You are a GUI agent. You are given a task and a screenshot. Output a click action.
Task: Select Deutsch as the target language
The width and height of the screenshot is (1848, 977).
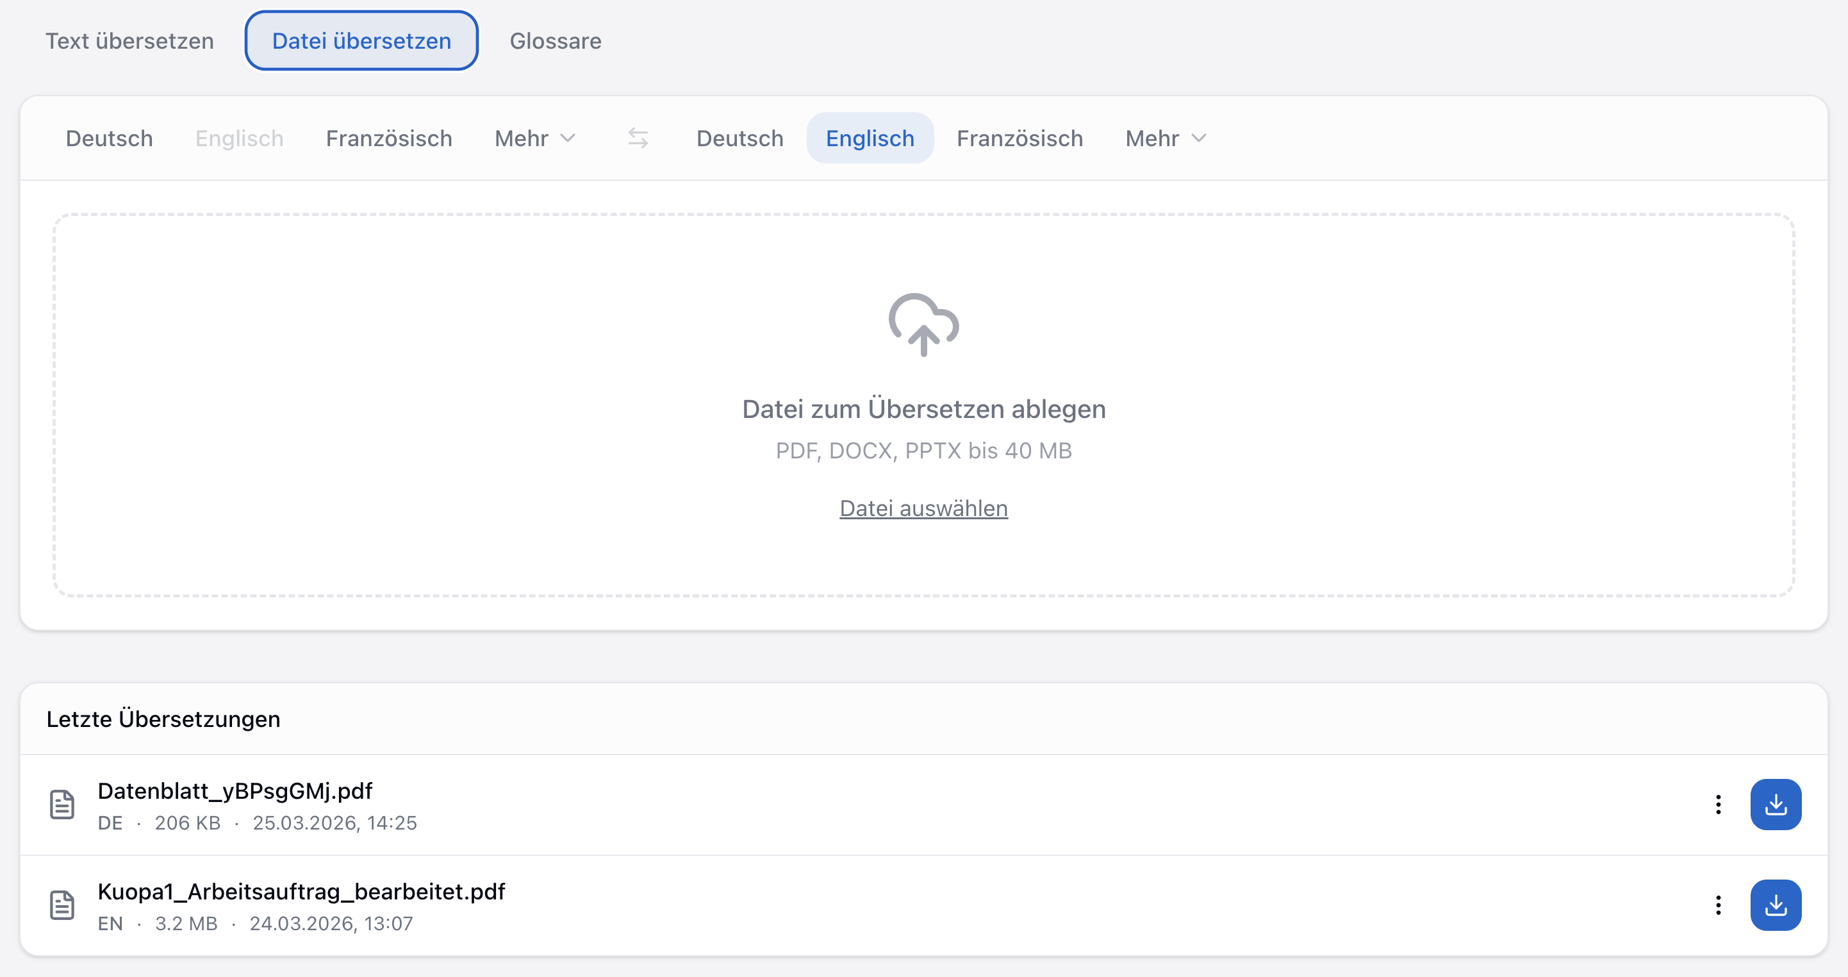point(739,138)
